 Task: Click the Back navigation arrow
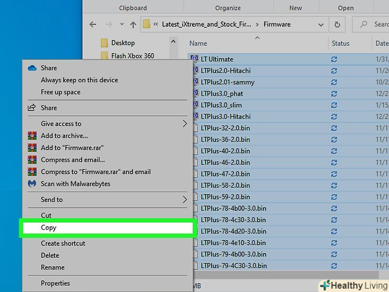[x=93, y=25]
